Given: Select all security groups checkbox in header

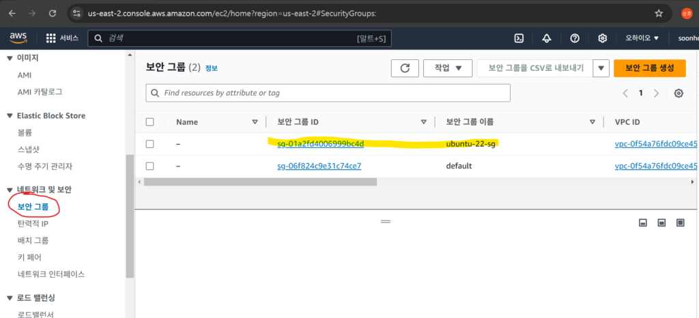Looking at the screenshot, I should tap(149, 122).
